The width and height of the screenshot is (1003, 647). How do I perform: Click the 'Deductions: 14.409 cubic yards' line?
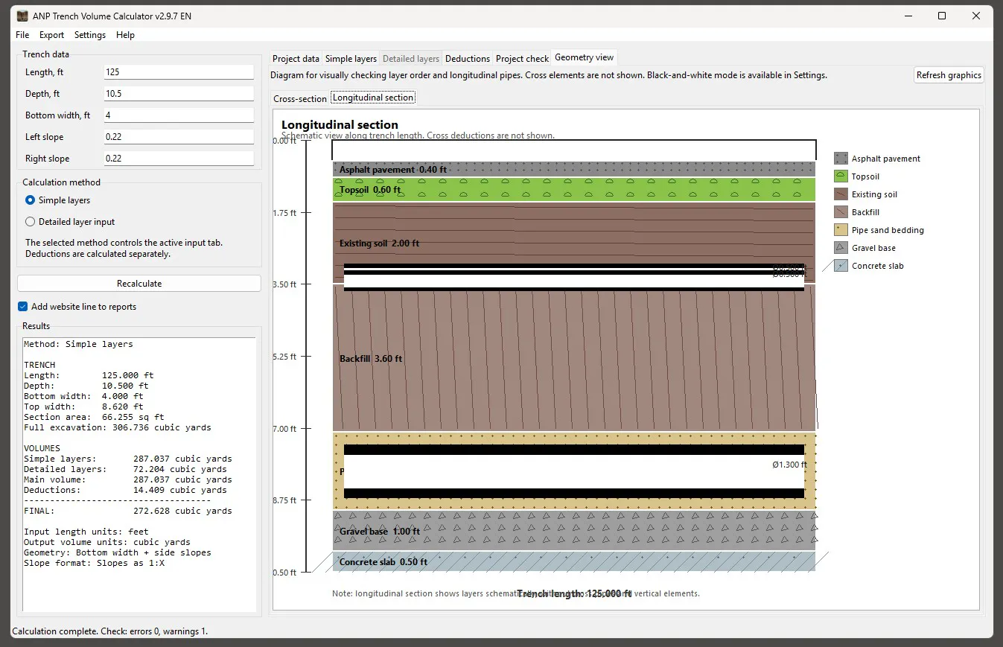click(x=125, y=490)
